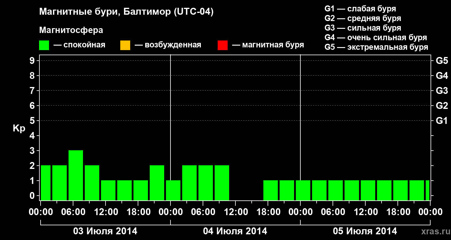Click the red 'магнитная буря' legend swatch
This screenshot has width=451, height=240.
pos(222,45)
